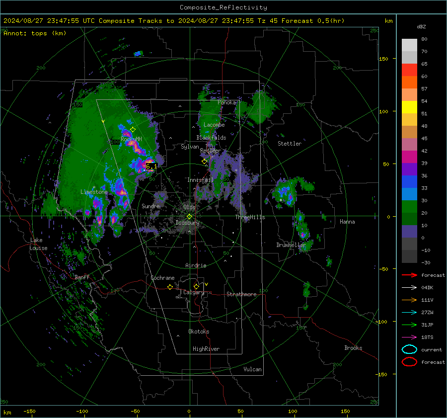Viewport: 447px width, 418px height.
Task: Click the yellow 54 dBZ color swatch
Action: 409,107
